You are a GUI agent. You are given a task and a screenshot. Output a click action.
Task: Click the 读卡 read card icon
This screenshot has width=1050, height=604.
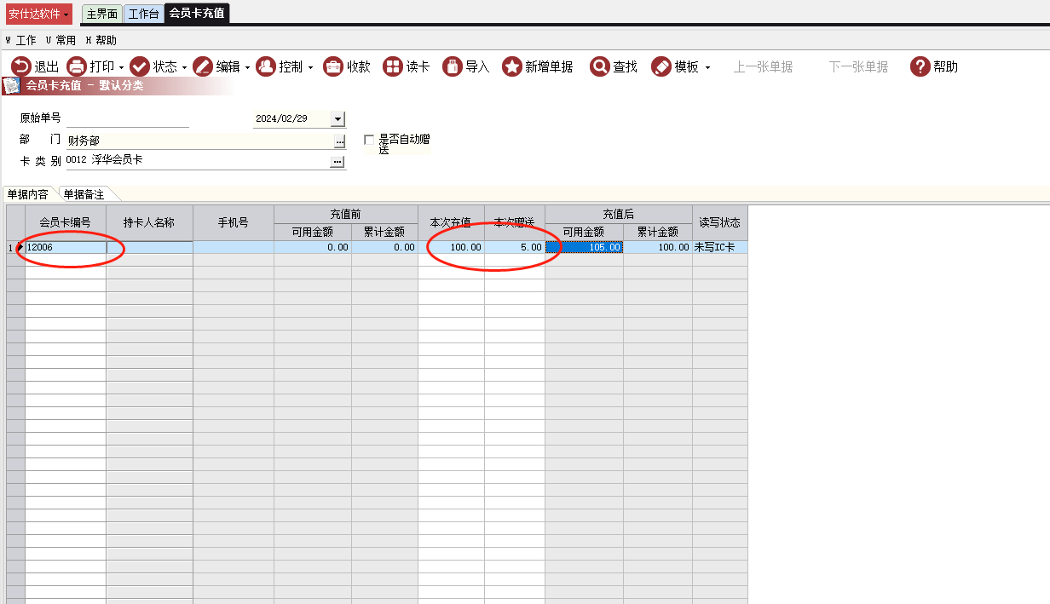(393, 66)
